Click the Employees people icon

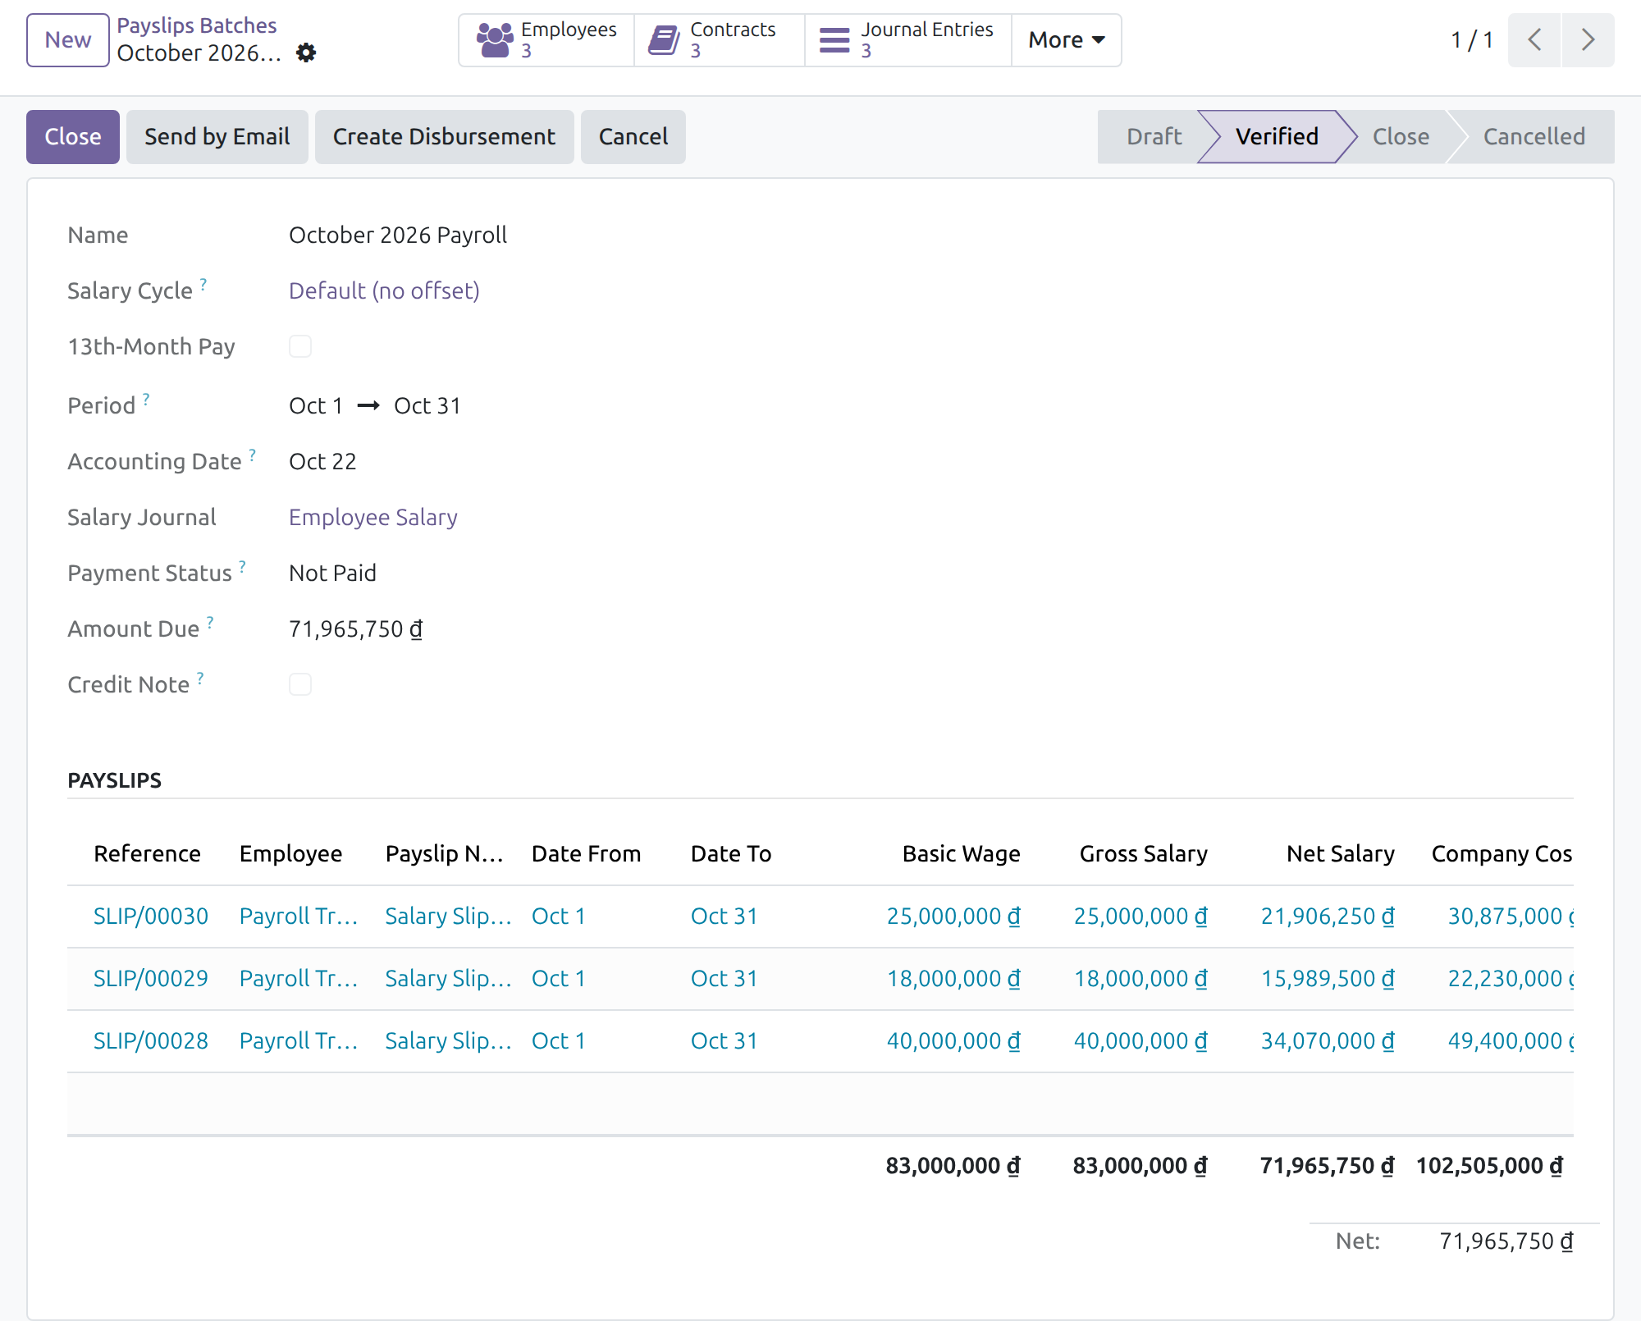(495, 40)
